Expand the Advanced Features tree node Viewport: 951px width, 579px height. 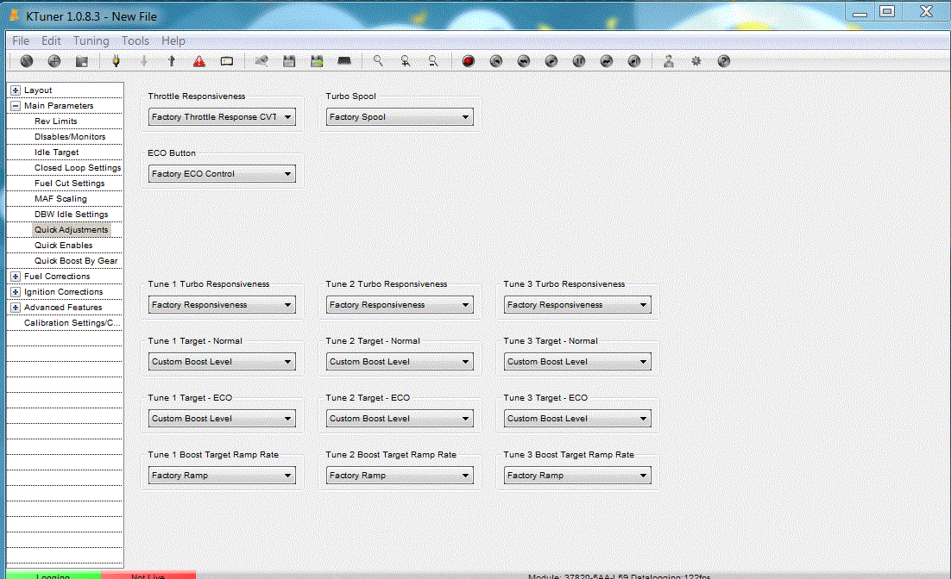coord(16,308)
